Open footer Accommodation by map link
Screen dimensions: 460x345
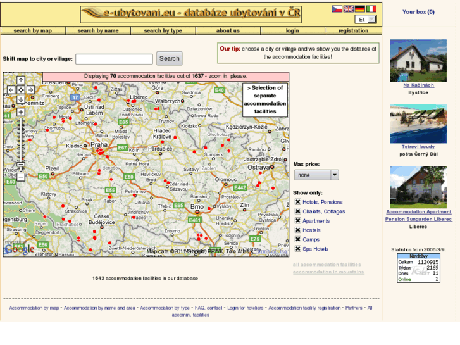click(x=34, y=308)
